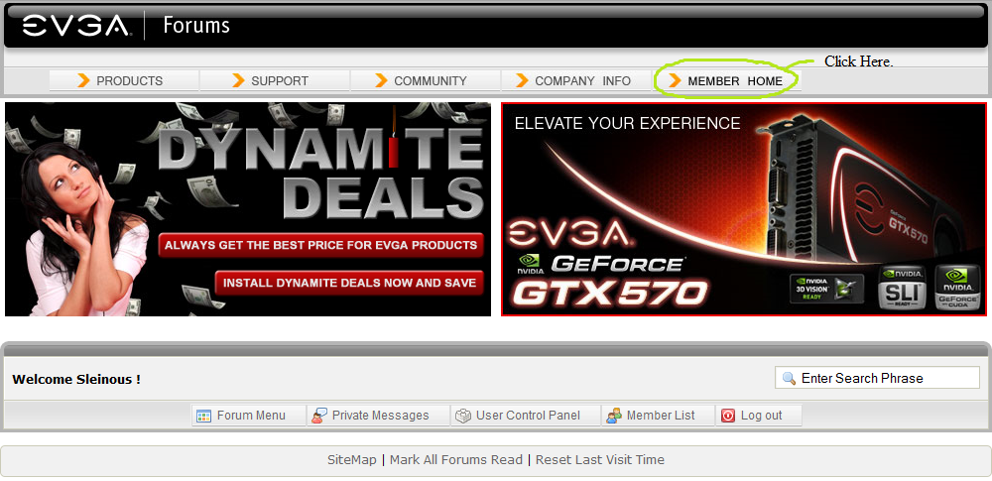This screenshot has width=992, height=481.
Task: Click the User Control Panel cube icon
Action: pyautogui.click(x=462, y=416)
